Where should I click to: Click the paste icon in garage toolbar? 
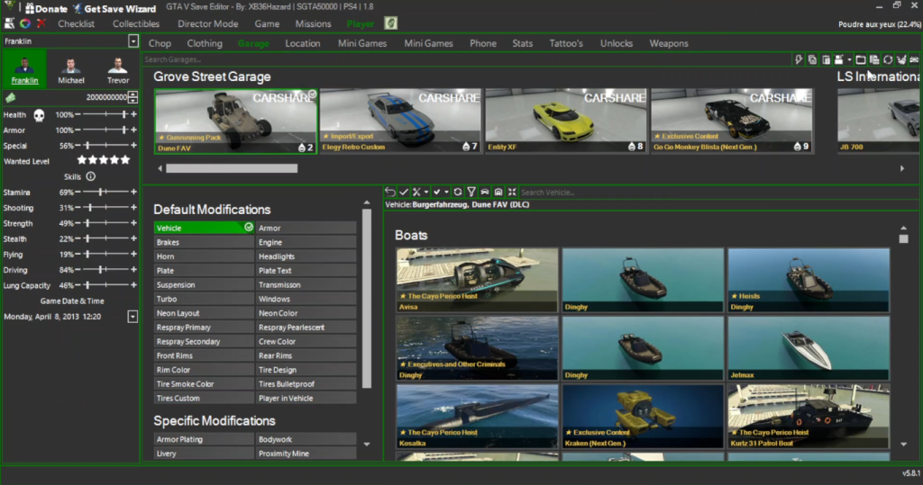coord(826,59)
